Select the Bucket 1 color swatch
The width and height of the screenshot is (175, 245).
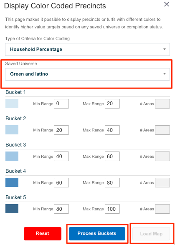click(12, 104)
